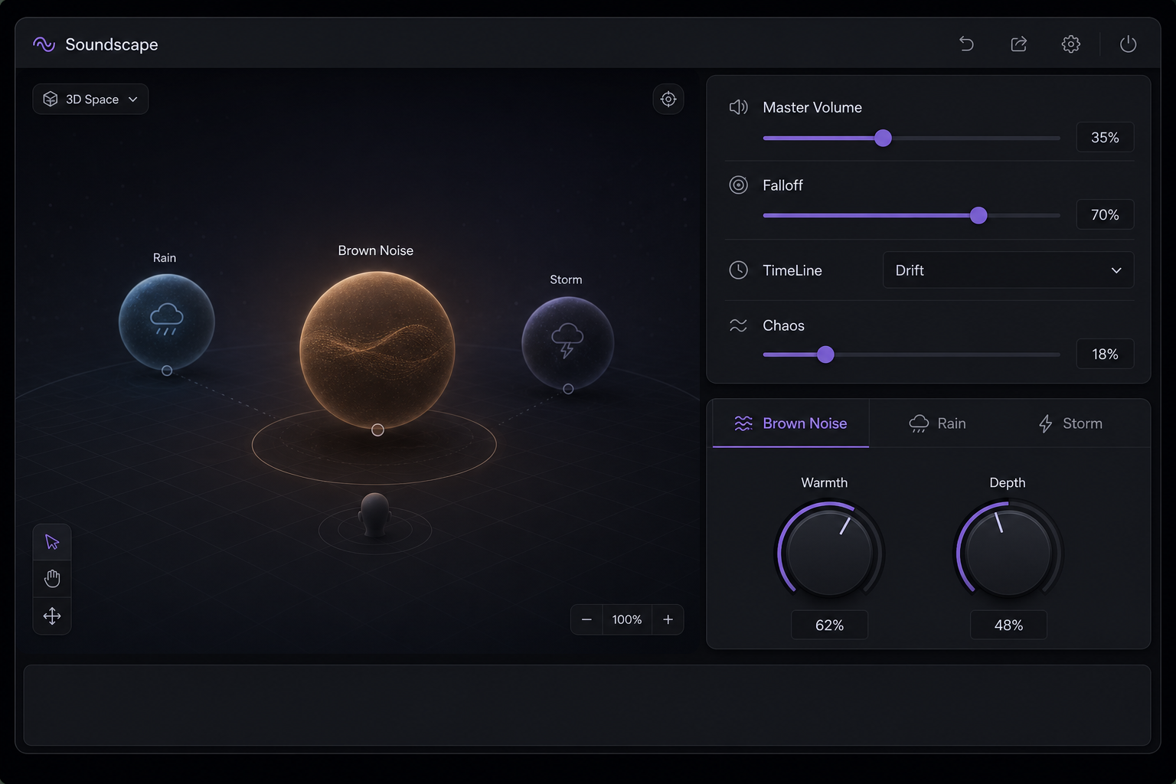Image resolution: width=1176 pixels, height=784 pixels.
Task: Switch to the Rain tab
Action: click(937, 423)
